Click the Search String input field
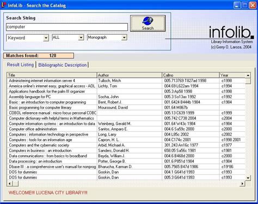The image size is (258, 204). point(67,27)
